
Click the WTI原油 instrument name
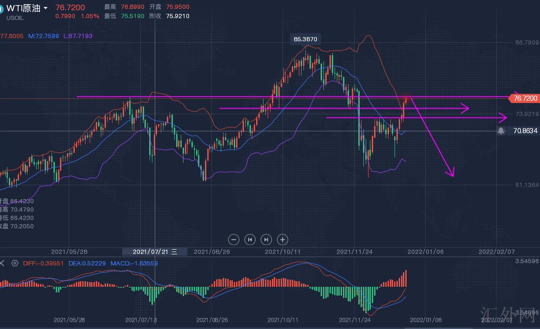click(x=23, y=8)
